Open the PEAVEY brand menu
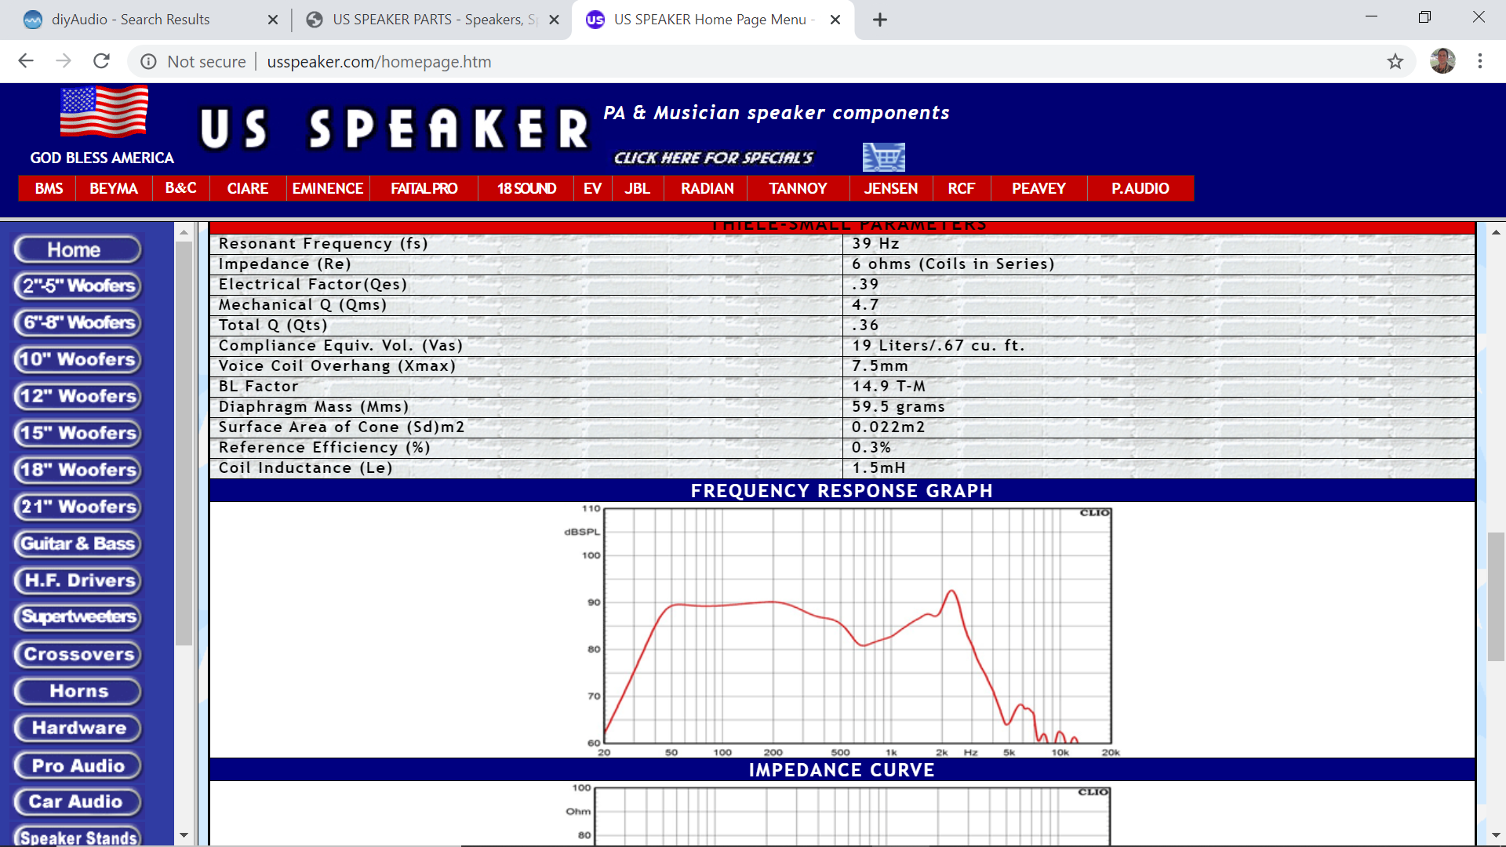The image size is (1506, 847). (x=1039, y=188)
